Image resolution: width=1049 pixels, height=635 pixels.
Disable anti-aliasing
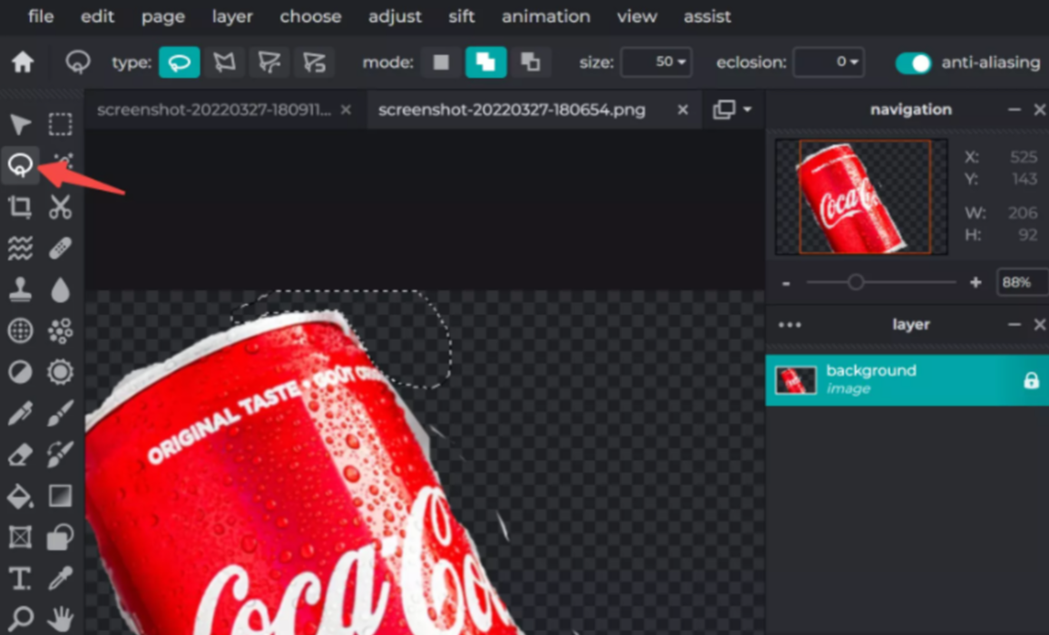click(x=913, y=63)
